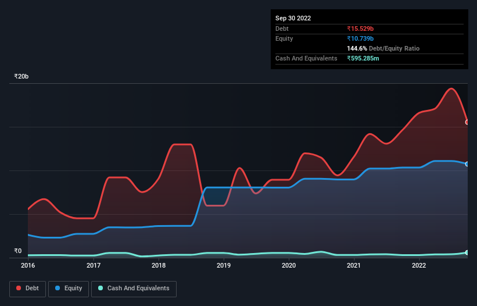Click the Sep 30 2022 tooltip date
477x306 pixels.
[x=293, y=18]
